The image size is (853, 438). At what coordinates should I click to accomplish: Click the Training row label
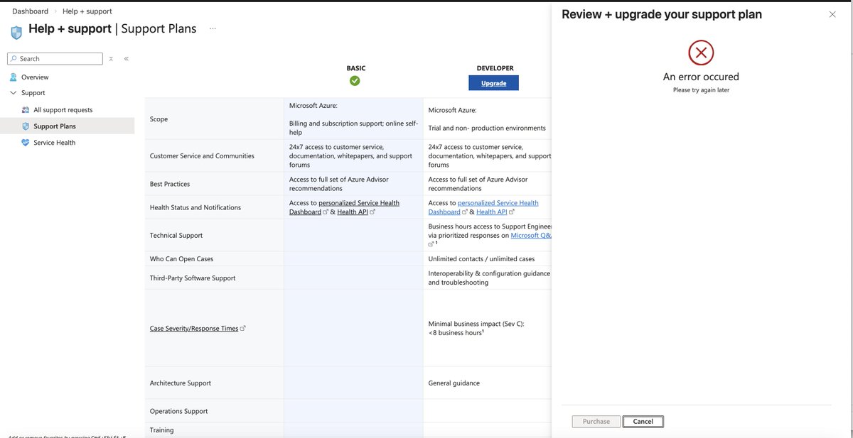tap(161, 430)
